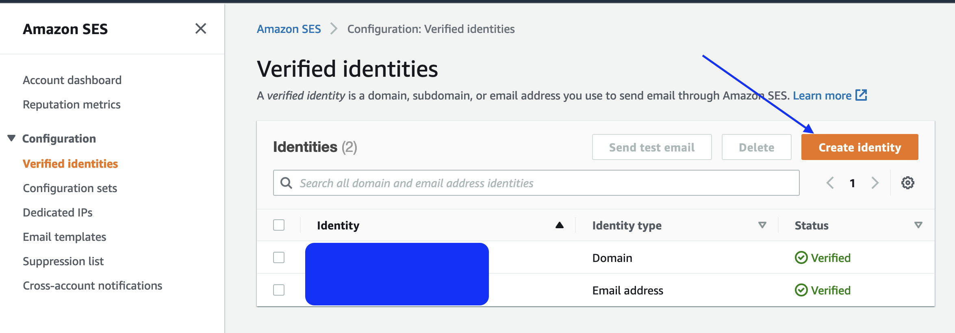Toggle the select-all checkbox in the table header
This screenshot has height=333, width=955.
[x=279, y=224]
